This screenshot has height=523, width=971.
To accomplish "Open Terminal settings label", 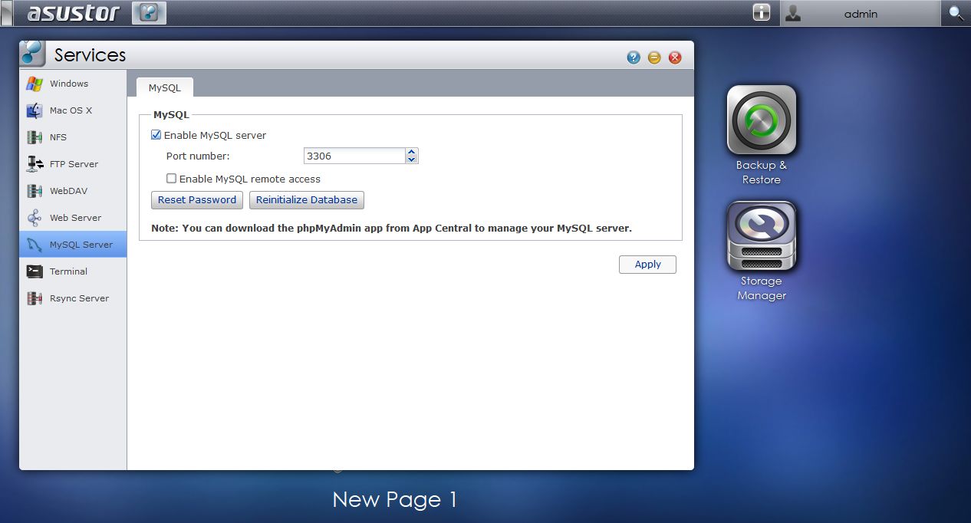I will coord(68,271).
